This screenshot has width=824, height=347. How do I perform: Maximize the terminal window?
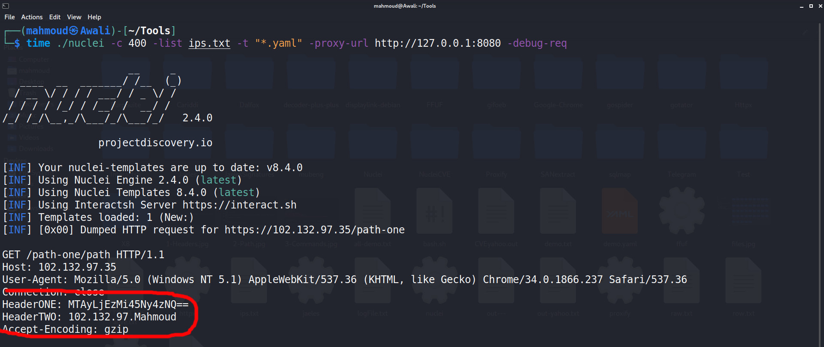(811, 6)
